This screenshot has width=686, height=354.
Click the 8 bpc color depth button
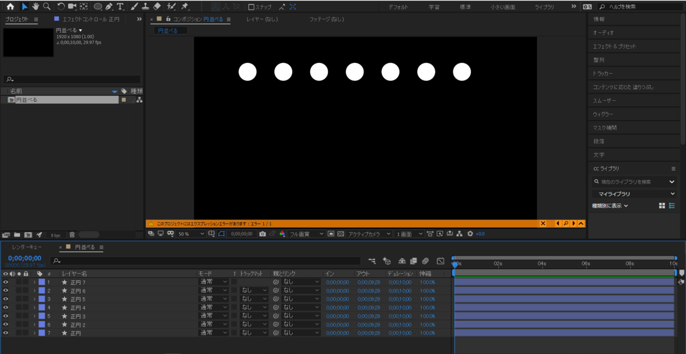click(56, 235)
